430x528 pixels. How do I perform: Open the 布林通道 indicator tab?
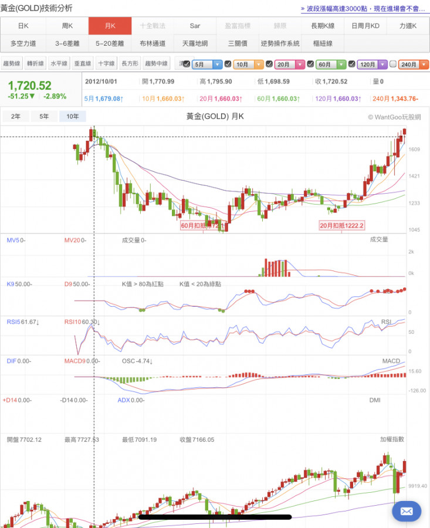[x=153, y=43]
